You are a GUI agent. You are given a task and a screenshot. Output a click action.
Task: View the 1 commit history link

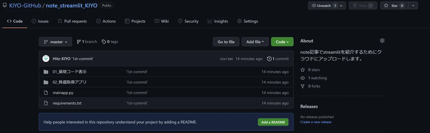click(278, 59)
